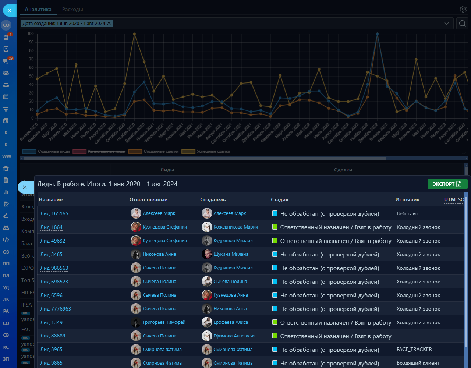
Task: Open the РА sidebar item
Action: pyautogui.click(x=6, y=311)
